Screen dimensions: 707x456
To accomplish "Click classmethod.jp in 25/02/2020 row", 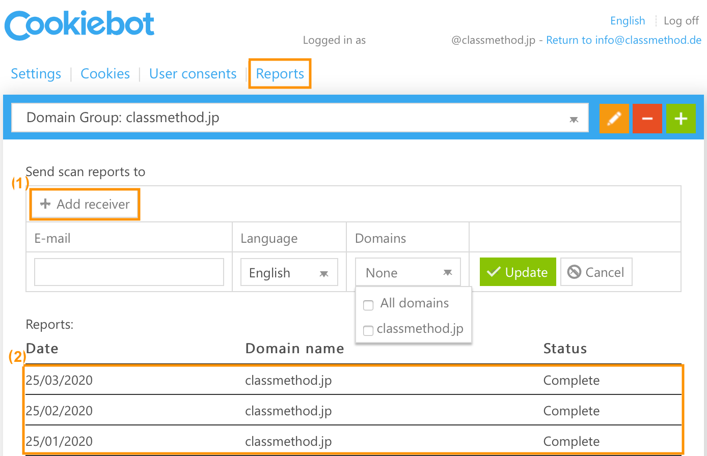I will click(x=288, y=411).
